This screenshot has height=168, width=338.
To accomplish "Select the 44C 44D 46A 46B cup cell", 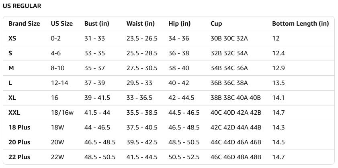I will 236,142.
